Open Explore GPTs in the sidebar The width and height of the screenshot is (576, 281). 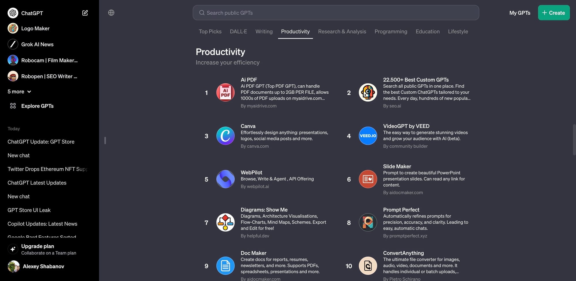[x=37, y=106]
